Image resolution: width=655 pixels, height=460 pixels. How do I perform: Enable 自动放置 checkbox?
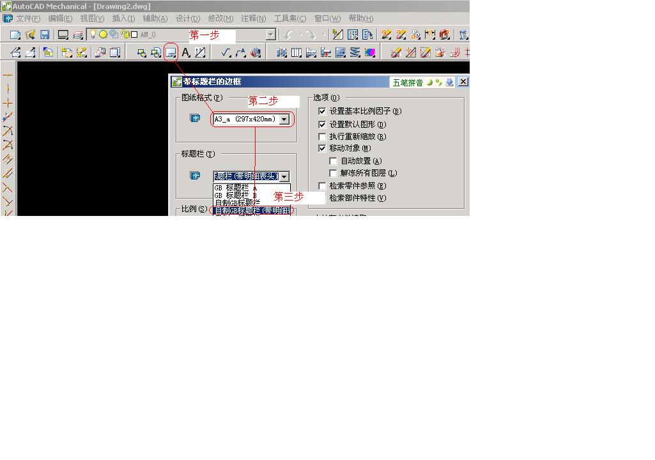tap(333, 161)
